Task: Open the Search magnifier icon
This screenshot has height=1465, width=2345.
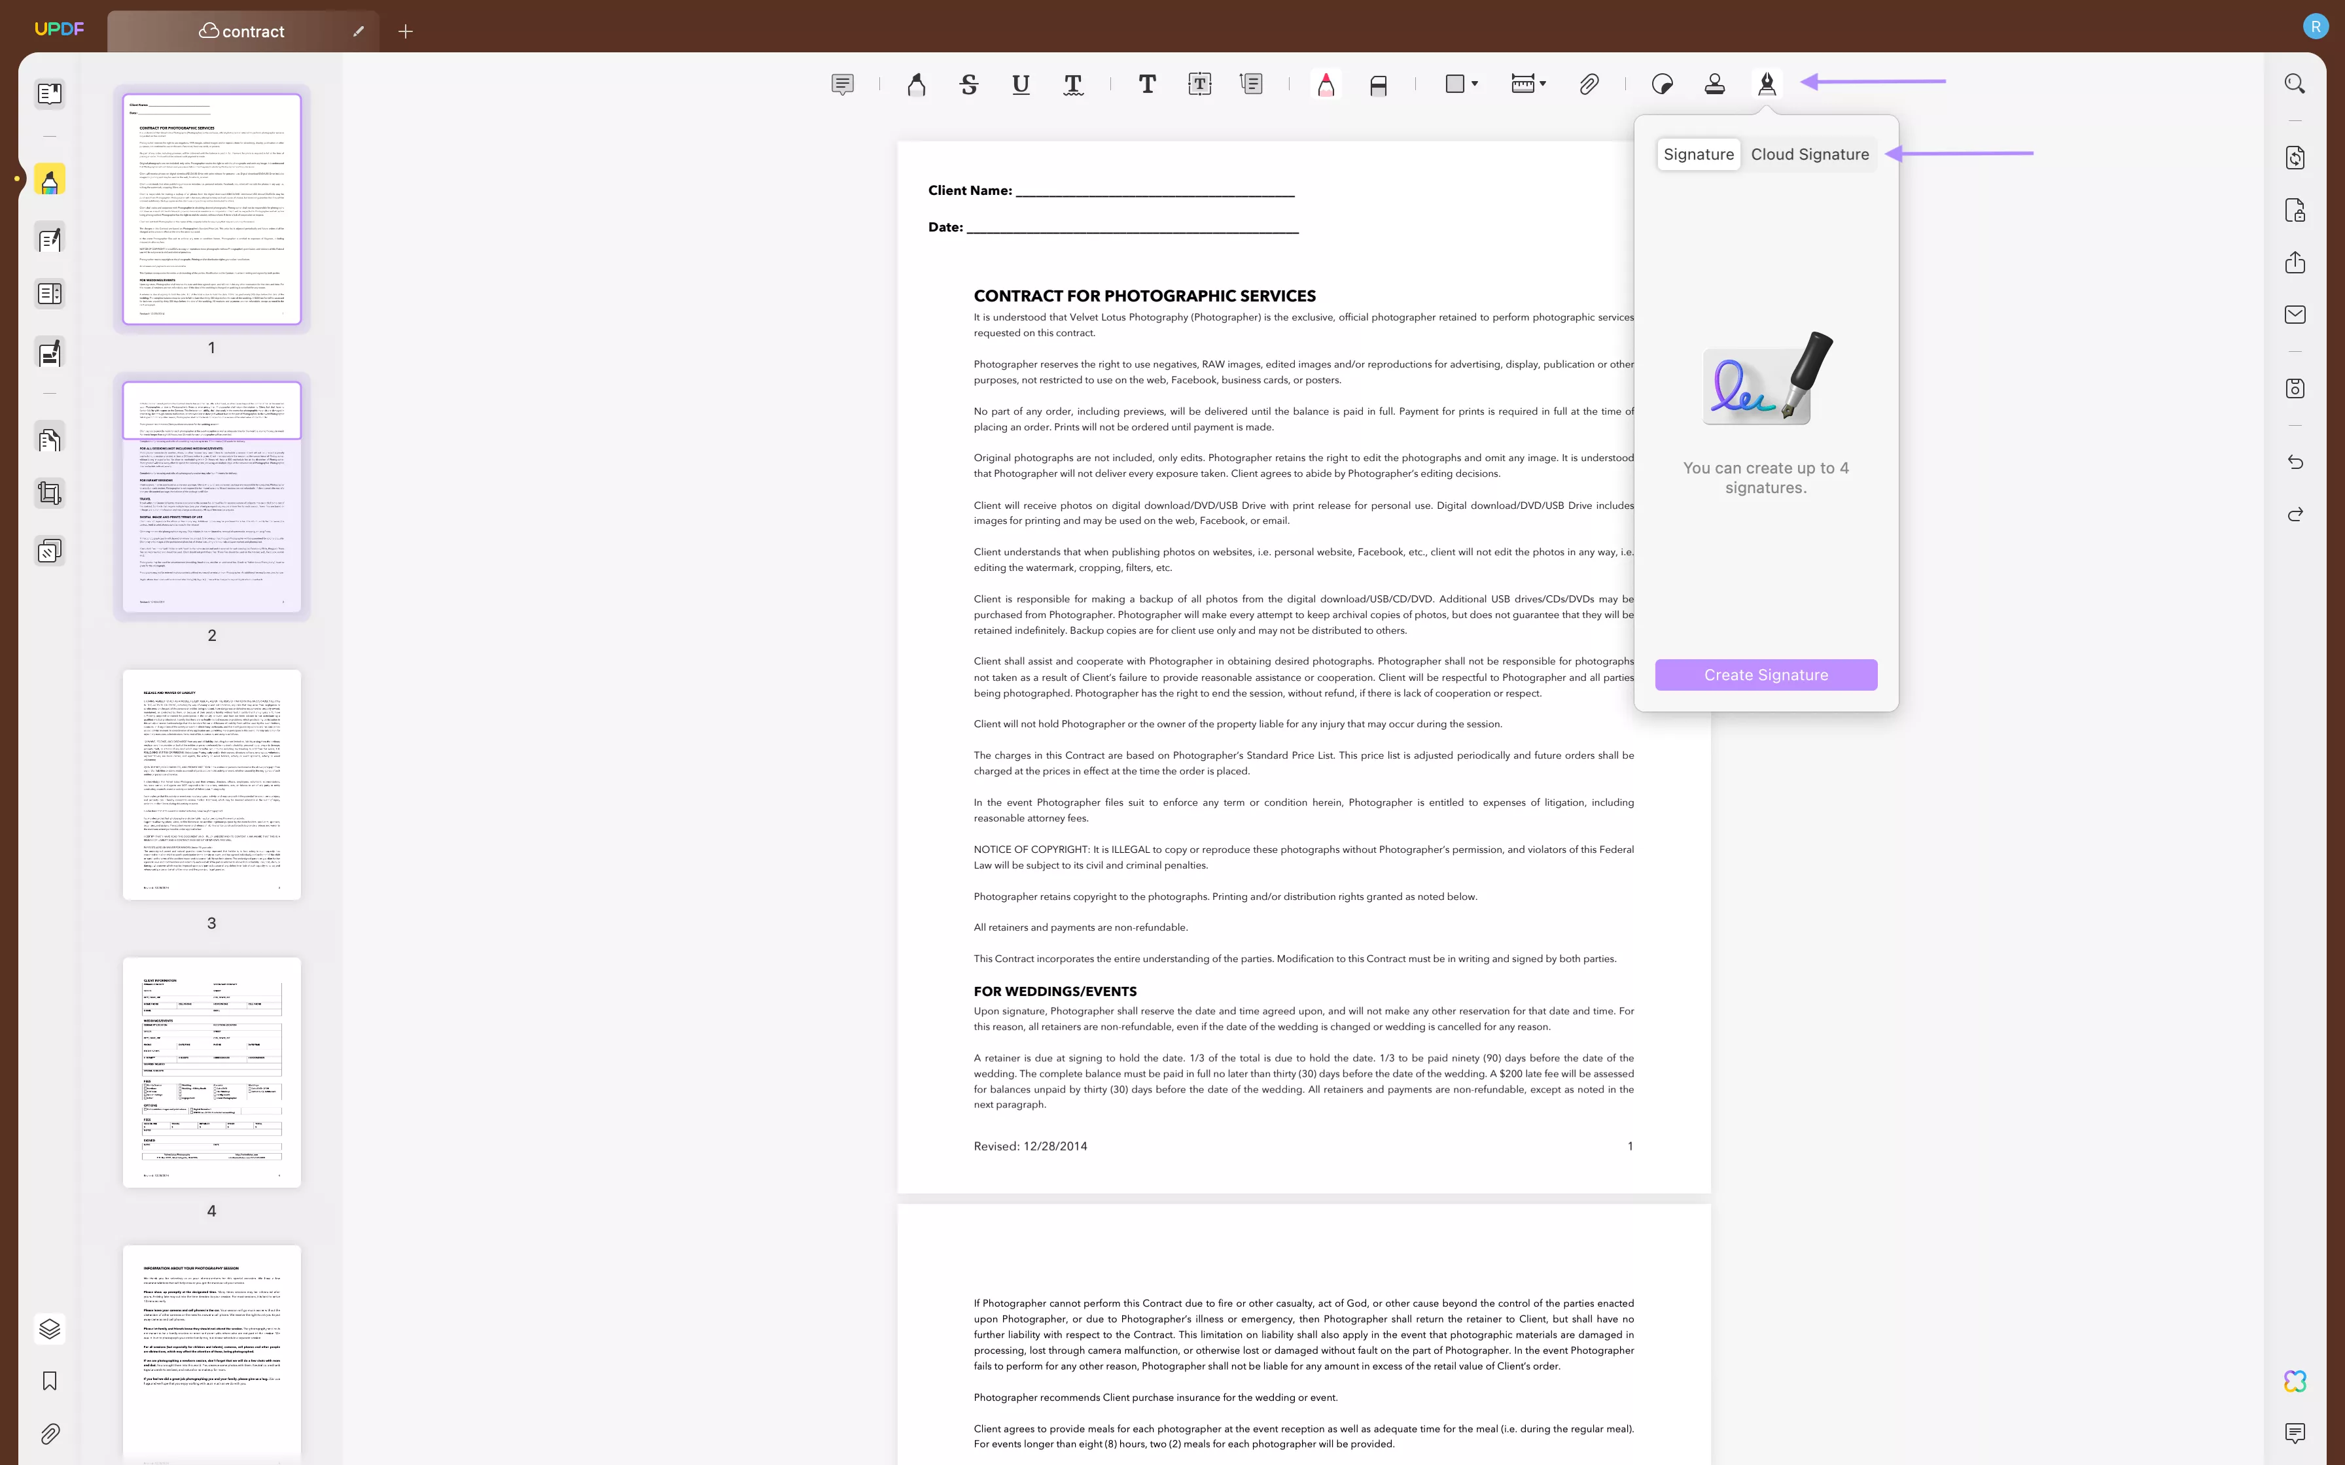Action: 2295,84
